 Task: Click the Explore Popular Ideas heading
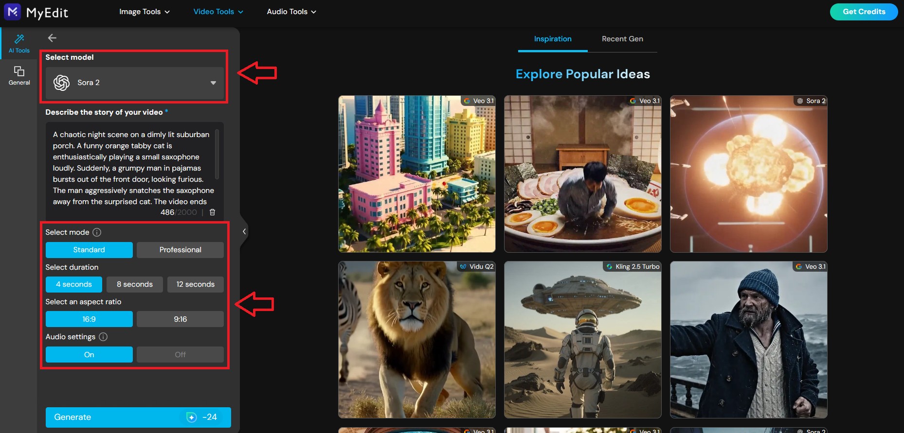click(583, 74)
